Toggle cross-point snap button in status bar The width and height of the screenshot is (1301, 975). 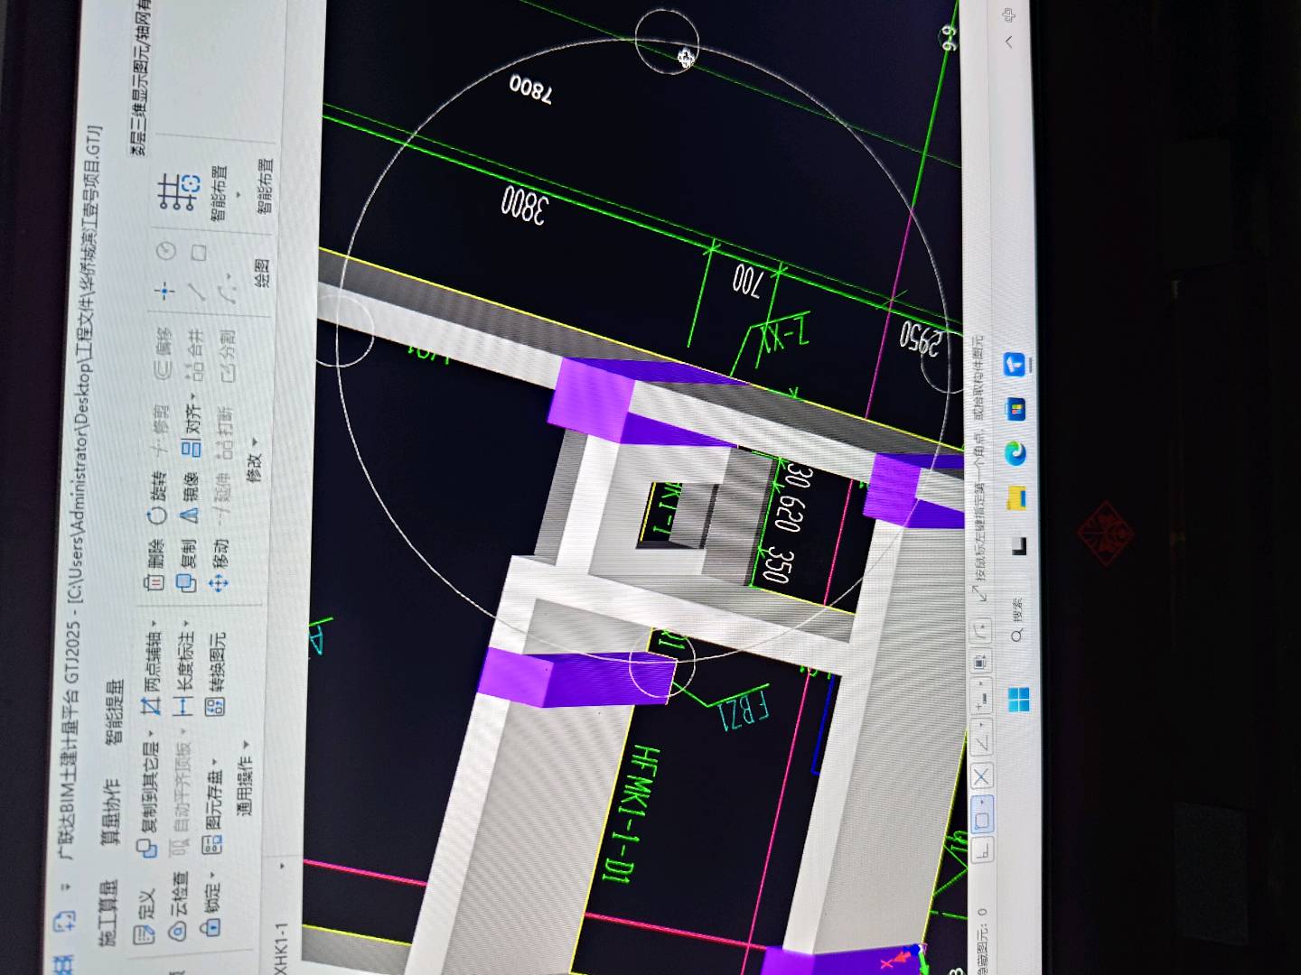click(982, 776)
